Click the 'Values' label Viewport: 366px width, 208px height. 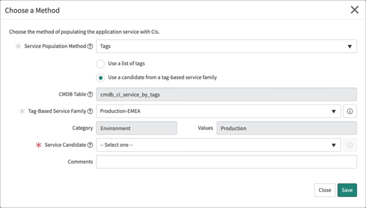pyautogui.click(x=205, y=128)
